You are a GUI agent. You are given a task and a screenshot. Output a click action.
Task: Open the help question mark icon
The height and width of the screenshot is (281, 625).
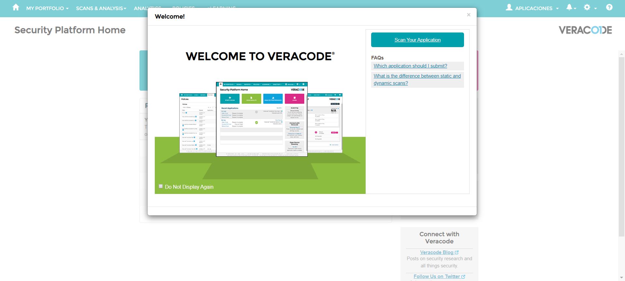click(609, 7)
